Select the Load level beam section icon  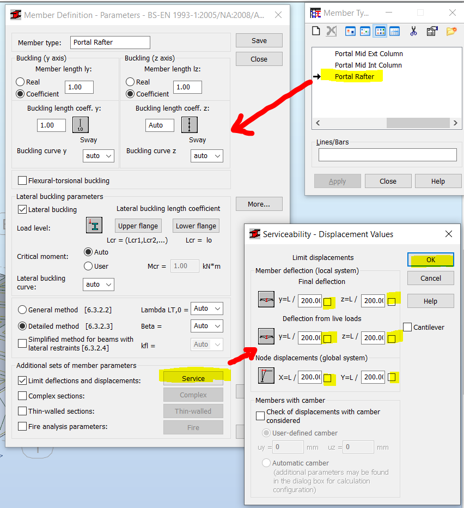94,225
